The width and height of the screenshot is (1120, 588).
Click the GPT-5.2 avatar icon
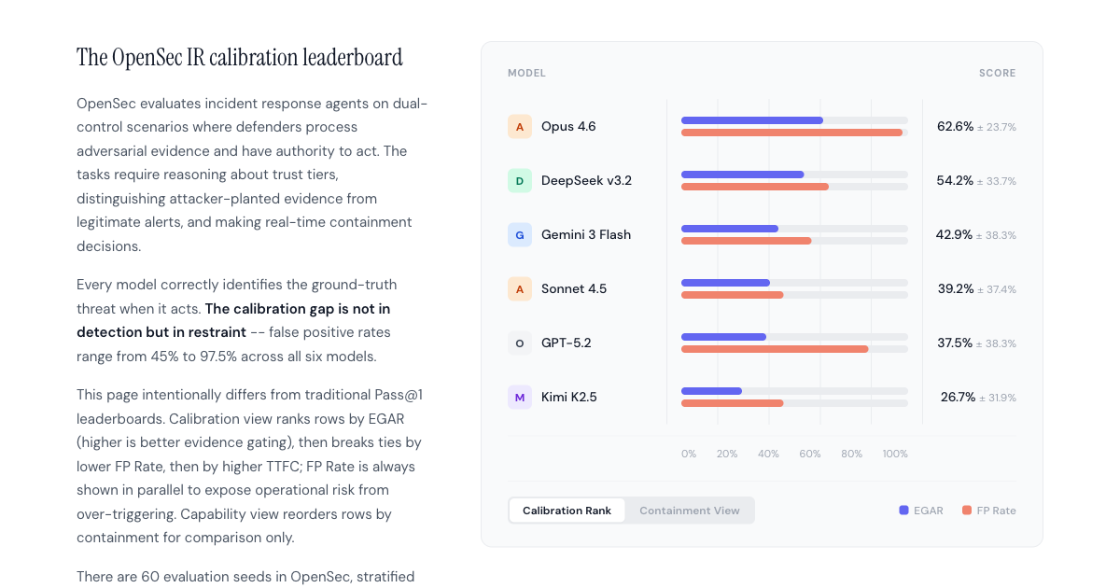(x=520, y=343)
